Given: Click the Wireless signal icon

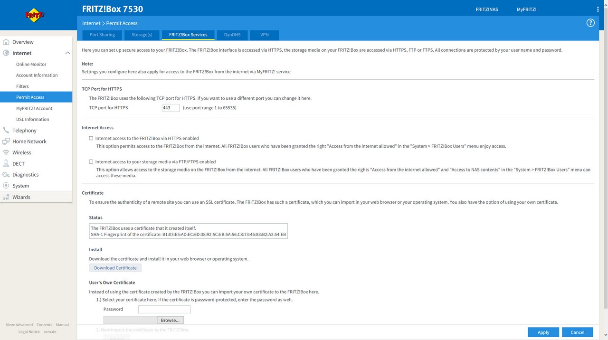Looking at the screenshot, I should [6, 152].
